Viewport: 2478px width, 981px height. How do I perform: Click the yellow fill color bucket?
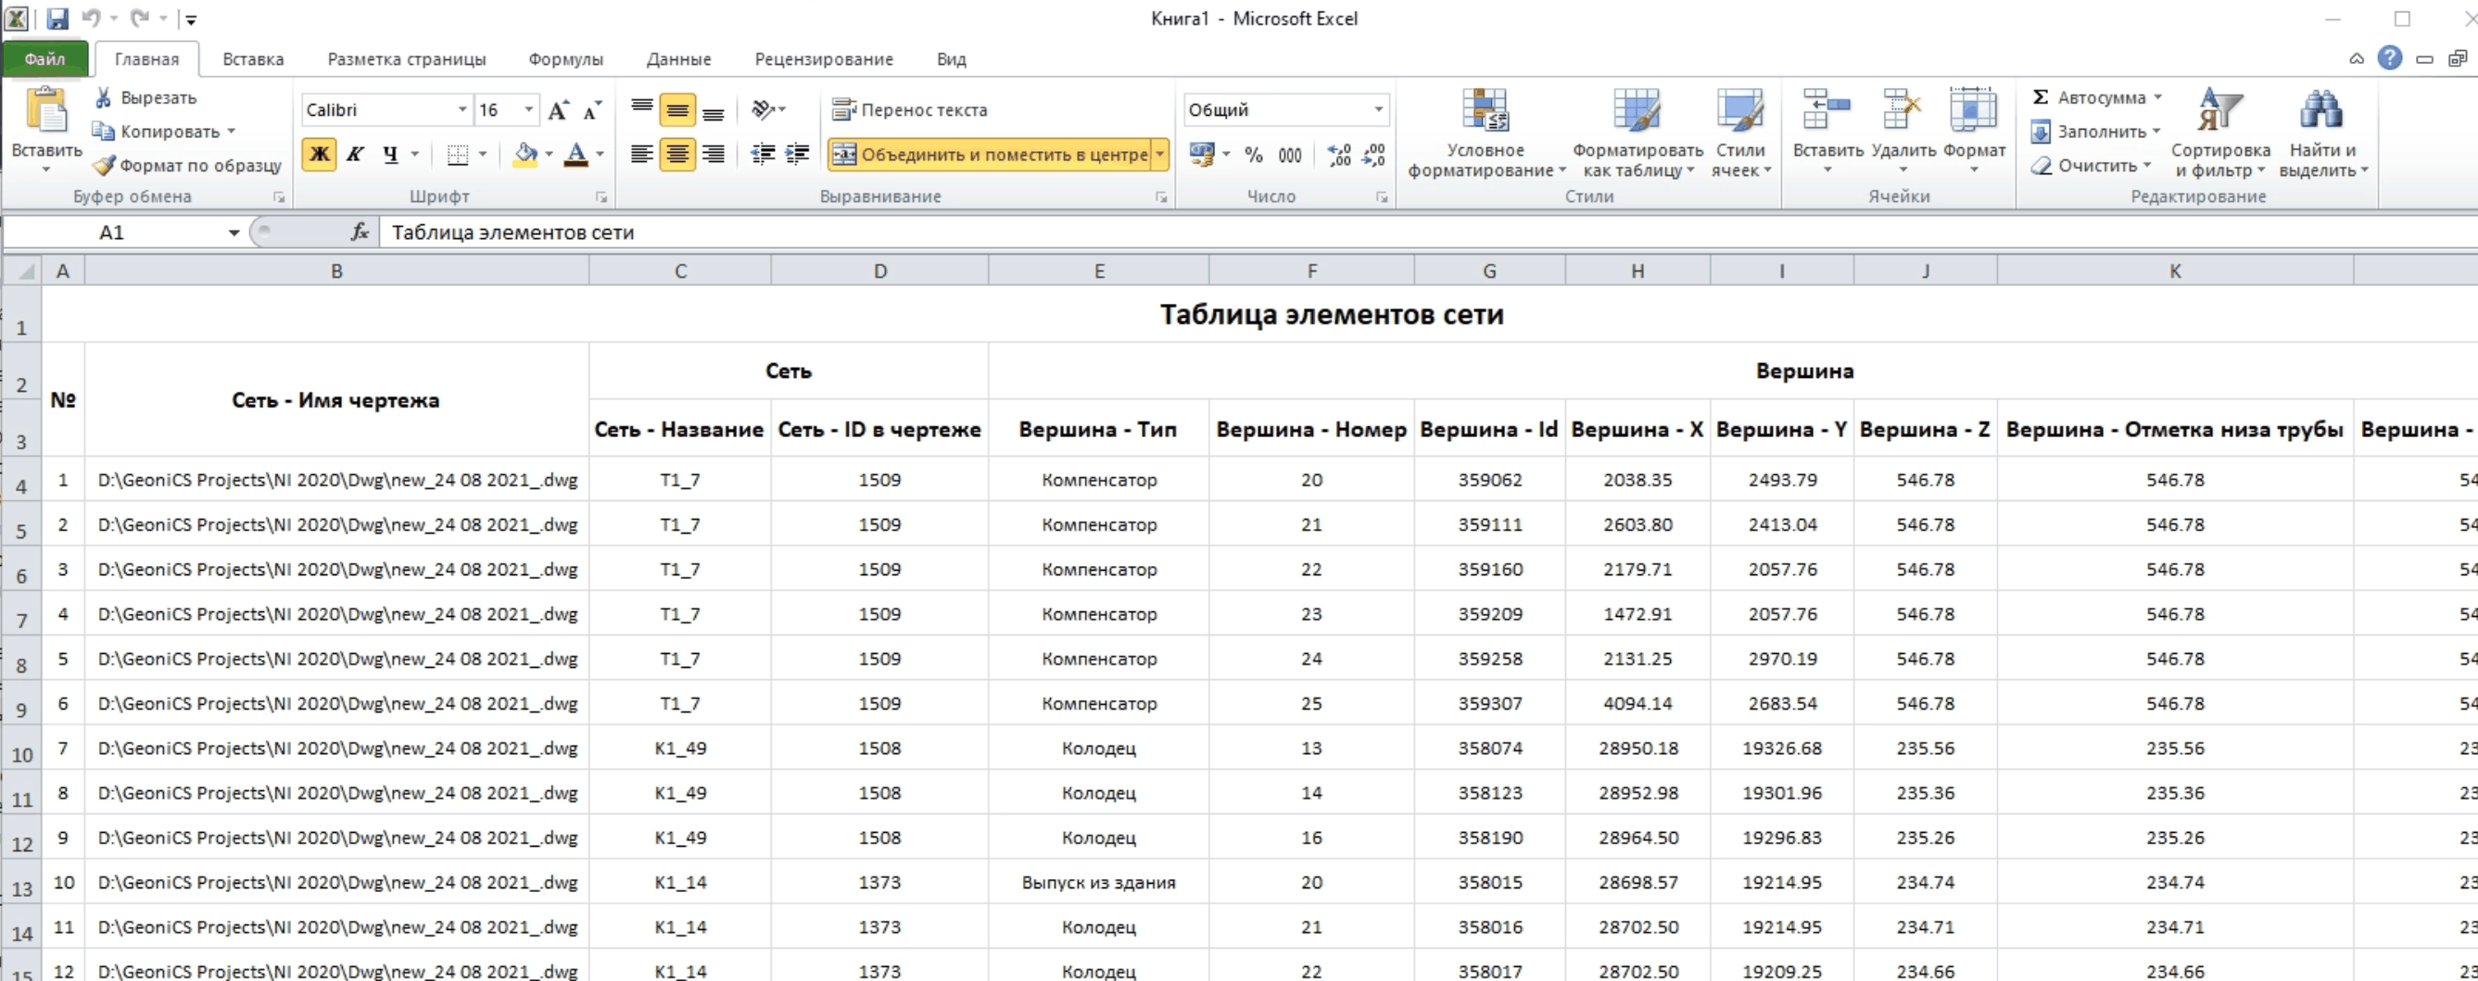pos(525,154)
